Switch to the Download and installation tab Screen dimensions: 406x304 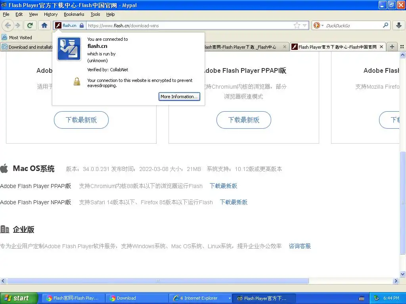[27, 47]
